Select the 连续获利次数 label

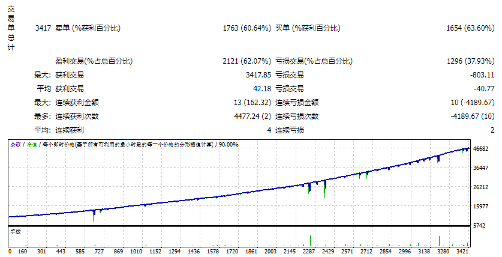[77, 116]
